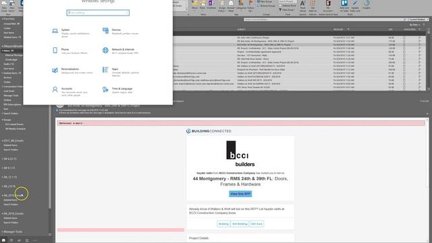Image resolution: width=432 pixels, height=243 pixels.
Task: Collapse the Groups section in folder pane
Action: tap(3, 120)
